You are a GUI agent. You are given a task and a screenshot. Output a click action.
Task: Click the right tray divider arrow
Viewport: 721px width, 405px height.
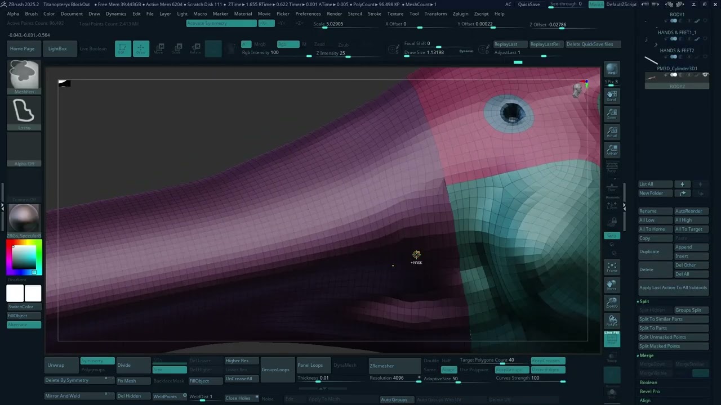[x=624, y=206]
